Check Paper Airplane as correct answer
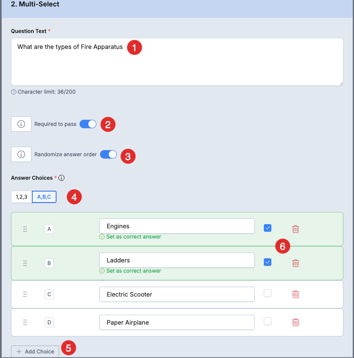The height and width of the screenshot is (358, 354). 268,321
